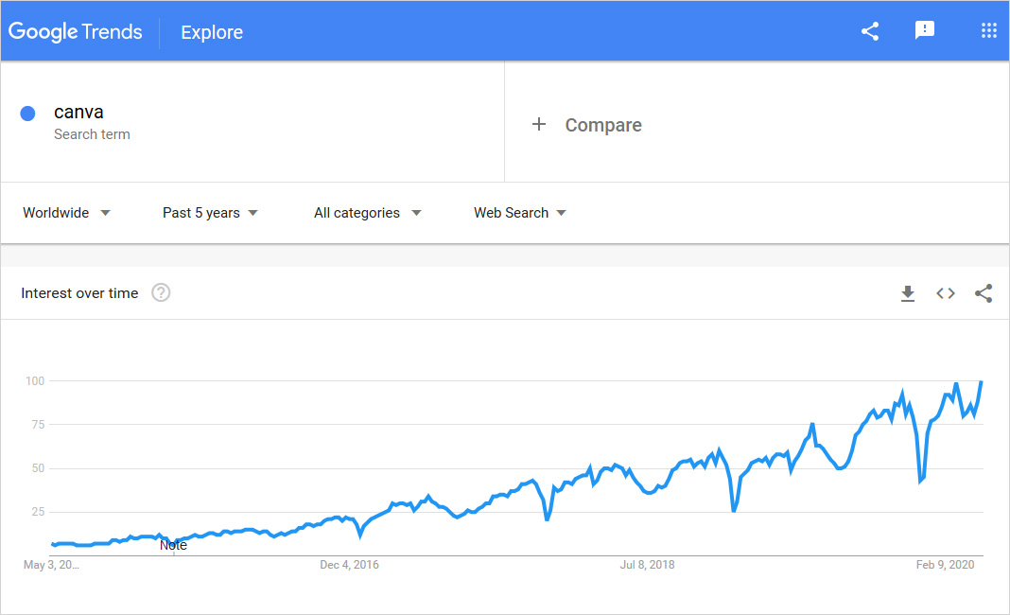Click the Dec 4, 2016 axis label
The image size is (1010, 615).
[349, 565]
